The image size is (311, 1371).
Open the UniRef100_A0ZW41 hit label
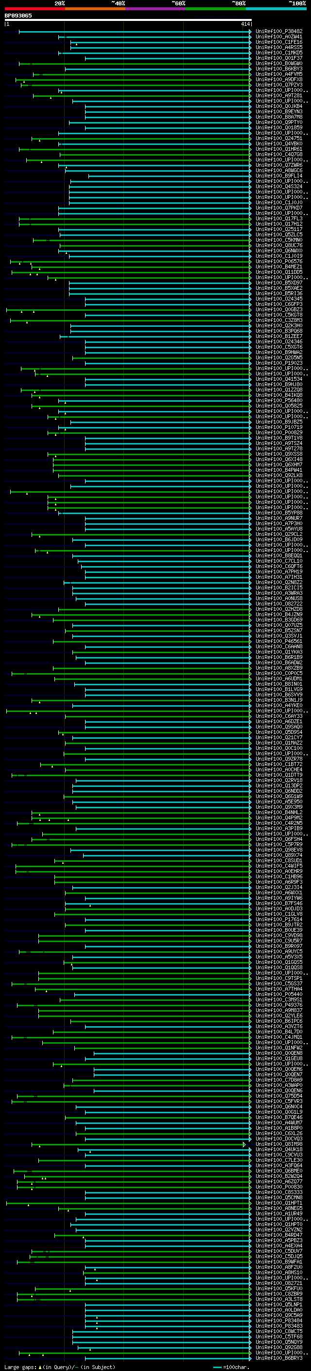[279, 37]
